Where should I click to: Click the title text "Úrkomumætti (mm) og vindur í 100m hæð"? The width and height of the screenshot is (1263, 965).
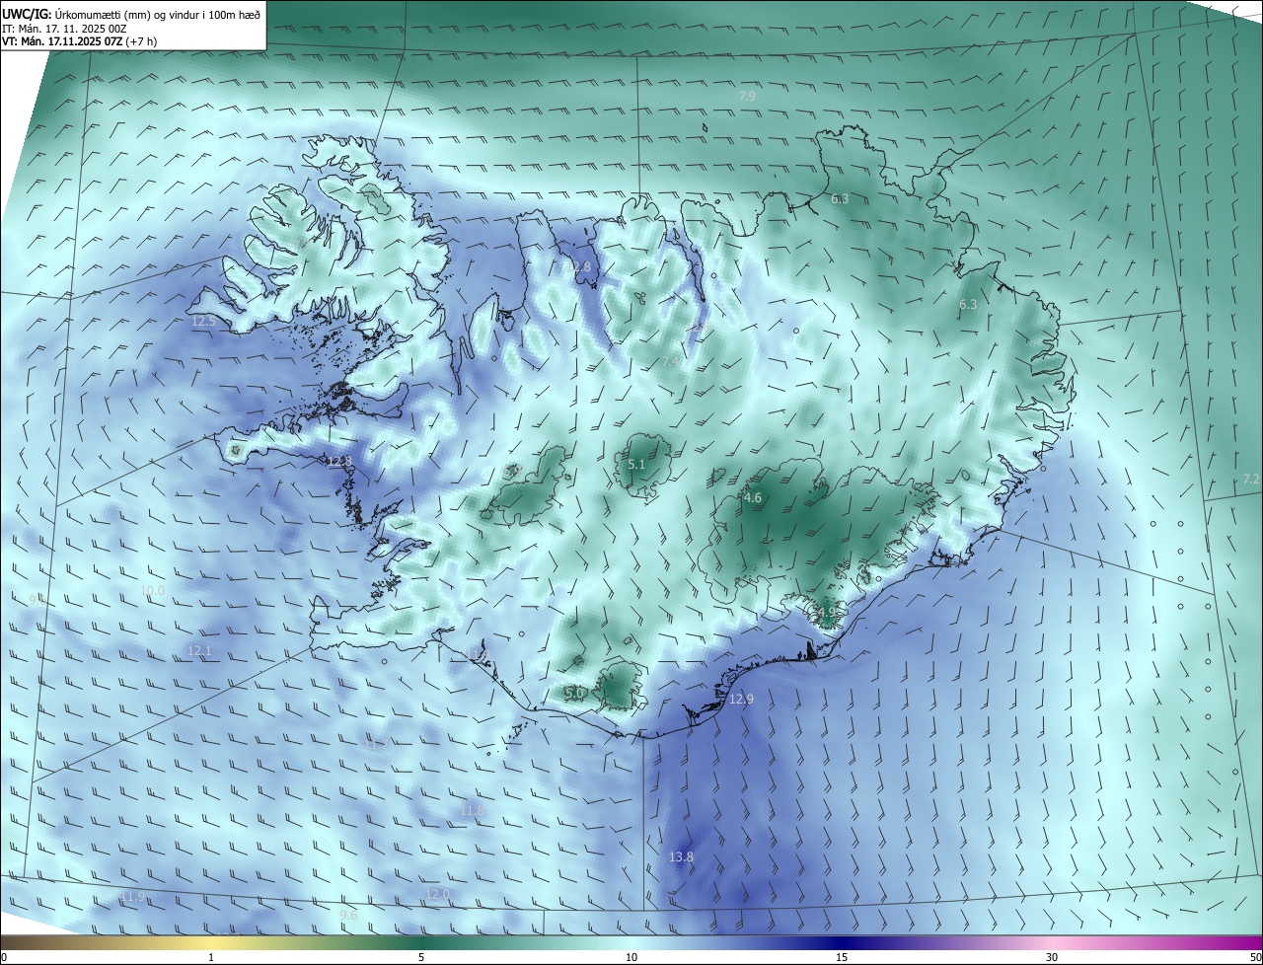[x=157, y=15]
